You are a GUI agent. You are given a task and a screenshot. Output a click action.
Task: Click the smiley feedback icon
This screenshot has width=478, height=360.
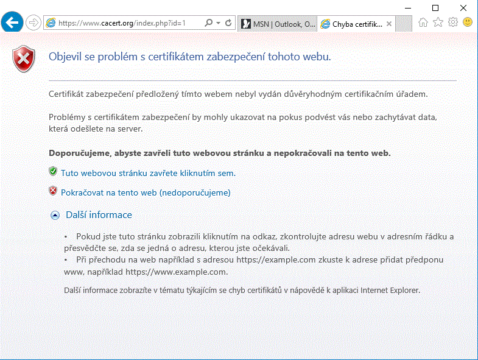[467, 23]
